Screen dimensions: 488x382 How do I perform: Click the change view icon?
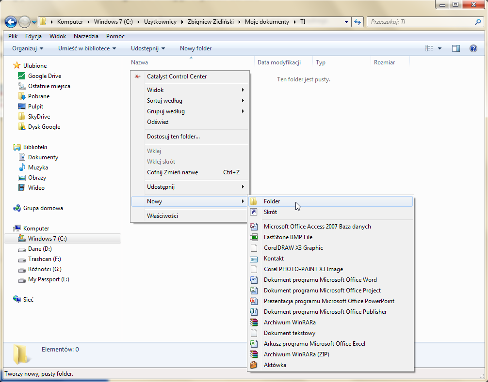[429, 48]
